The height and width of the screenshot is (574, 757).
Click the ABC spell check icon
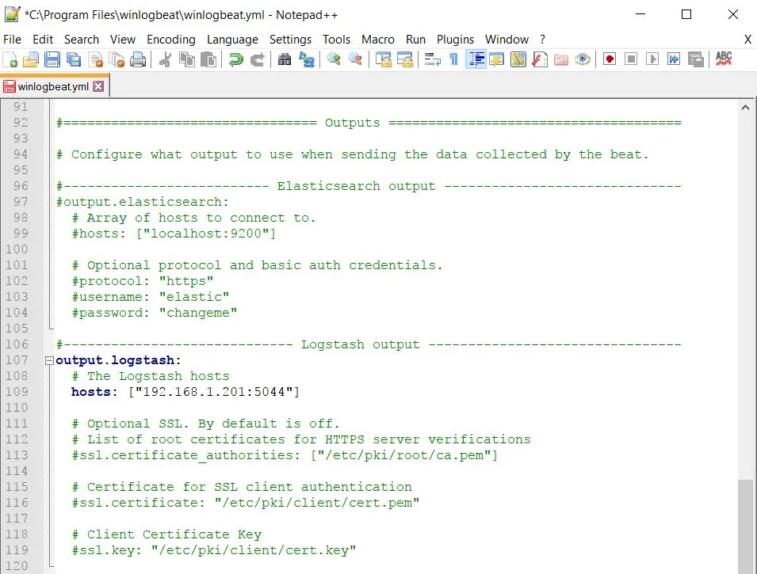point(723,59)
